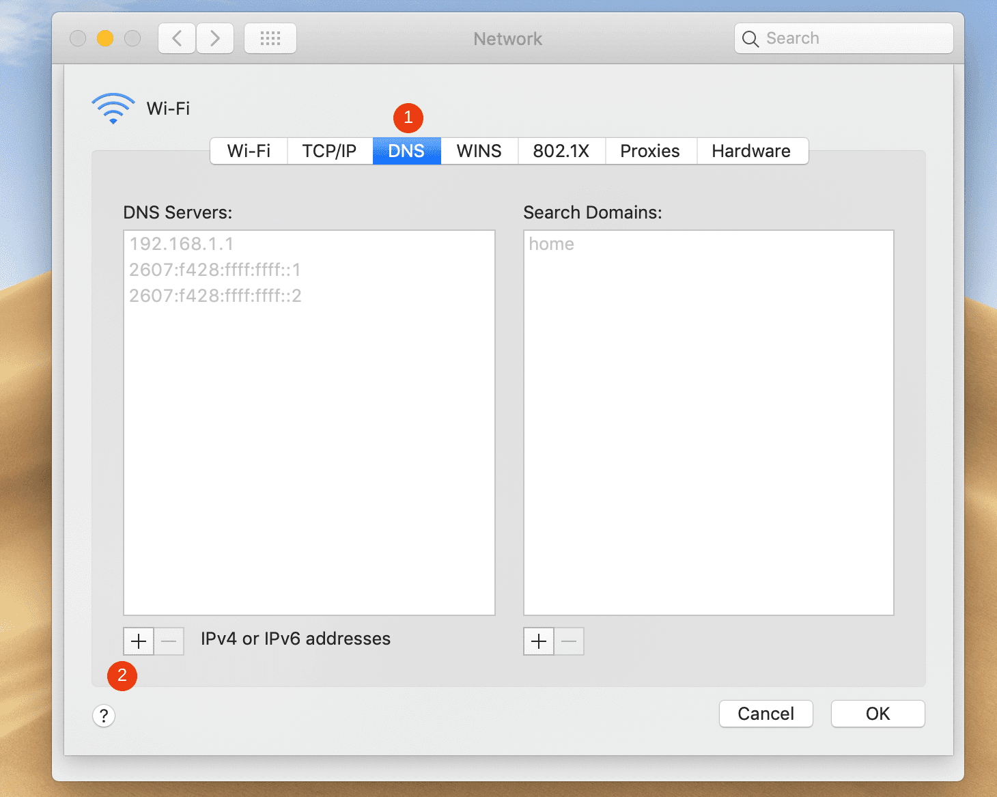Click the minus button under Search Domains

tap(569, 641)
